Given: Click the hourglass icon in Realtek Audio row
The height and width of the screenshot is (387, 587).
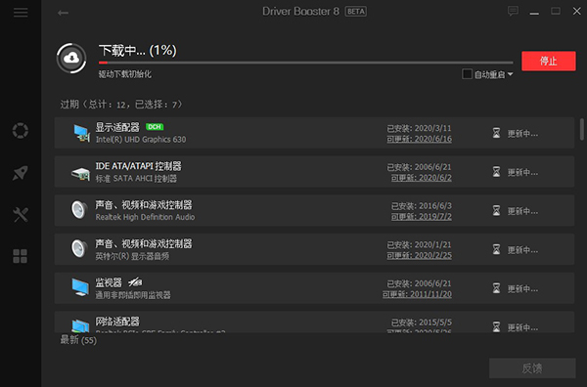Looking at the screenshot, I should (x=496, y=210).
